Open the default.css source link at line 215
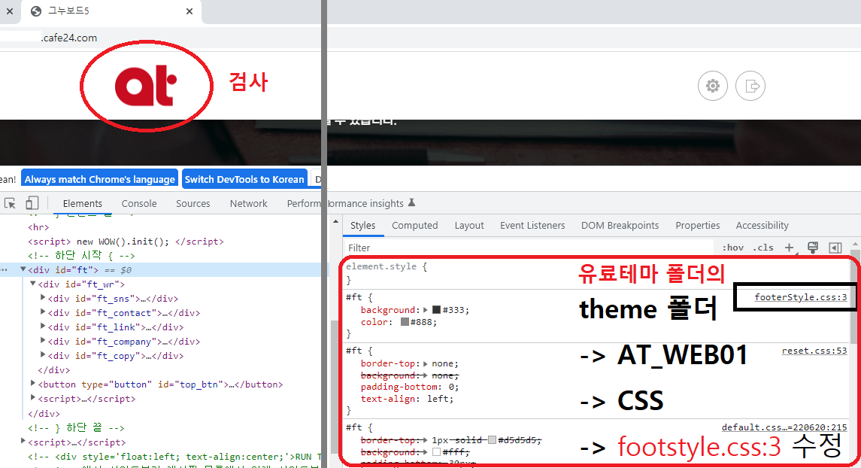This screenshot has width=861, height=468. 784,427
